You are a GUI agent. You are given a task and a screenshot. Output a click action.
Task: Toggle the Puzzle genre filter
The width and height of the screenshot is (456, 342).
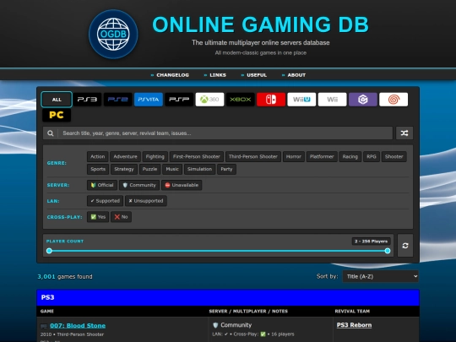pyautogui.click(x=149, y=169)
